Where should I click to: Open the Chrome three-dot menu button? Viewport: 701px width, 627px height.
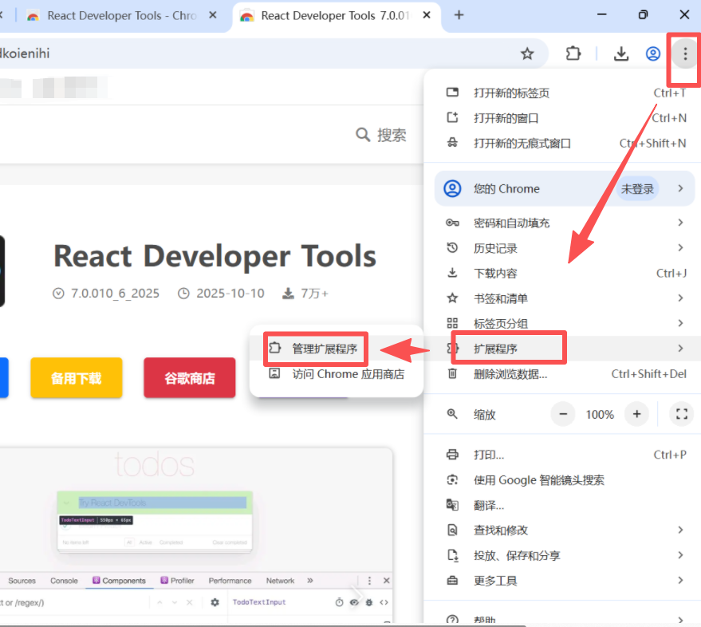tap(685, 54)
